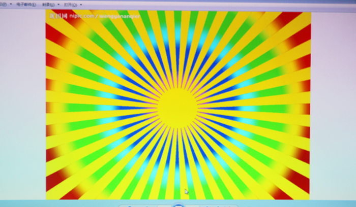Go to the previous picture
This screenshot has height=207, width=356.
[x=164, y=206]
